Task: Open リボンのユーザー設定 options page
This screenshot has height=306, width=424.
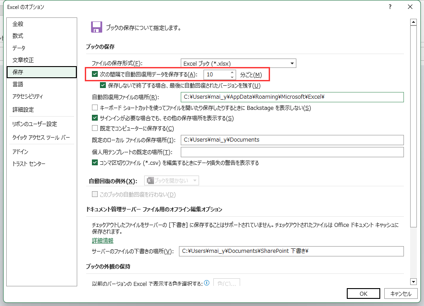Action: click(35, 124)
